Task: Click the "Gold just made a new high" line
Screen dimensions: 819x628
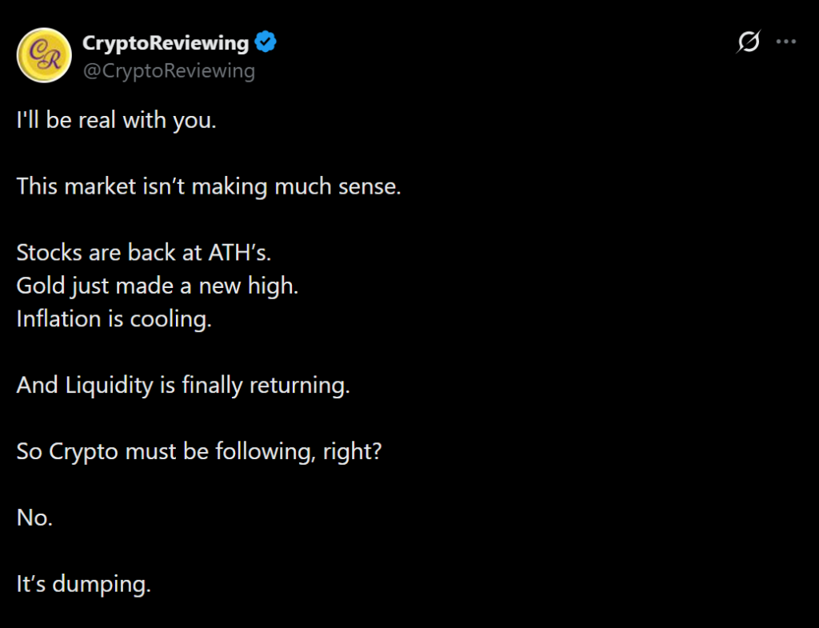Action: pos(158,286)
